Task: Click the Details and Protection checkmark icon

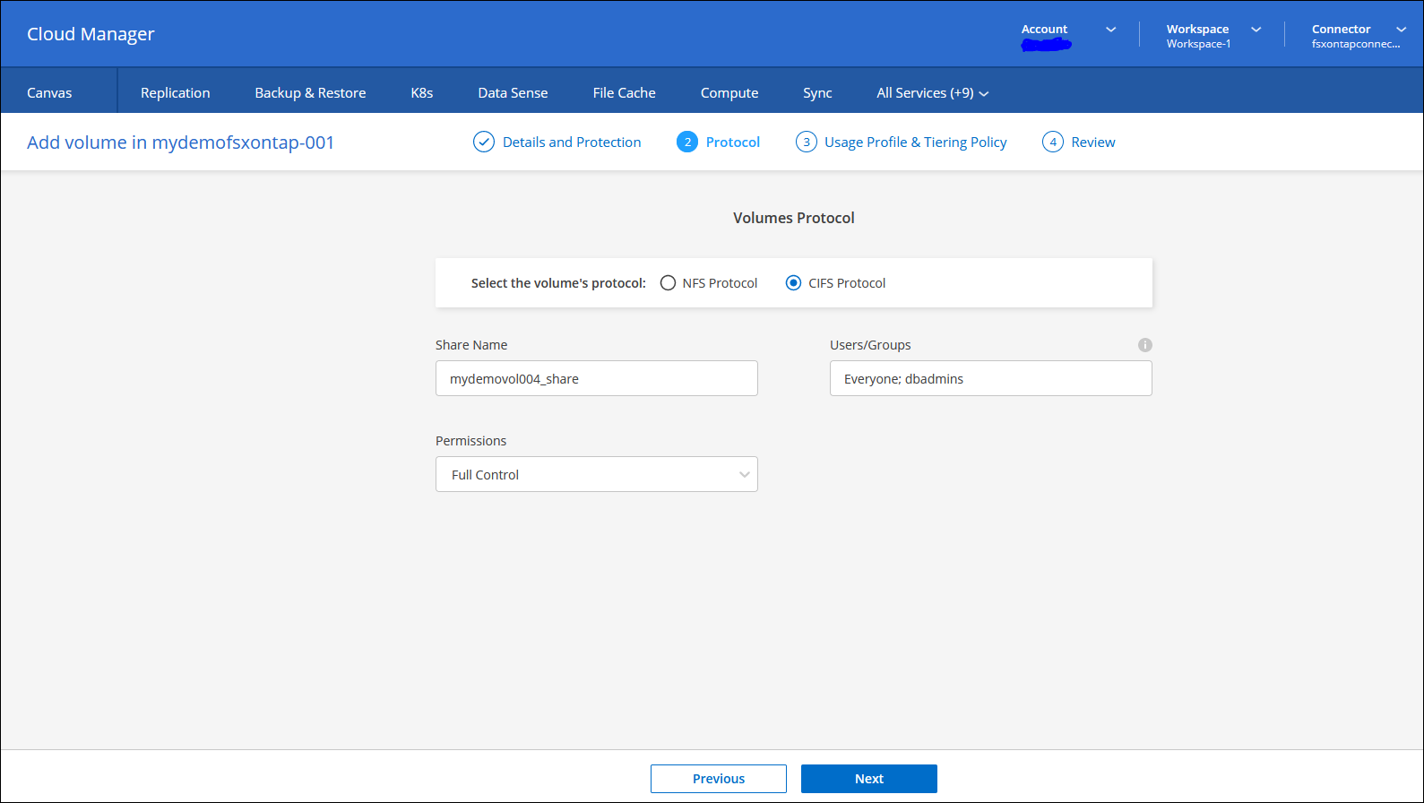Action: [x=484, y=142]
